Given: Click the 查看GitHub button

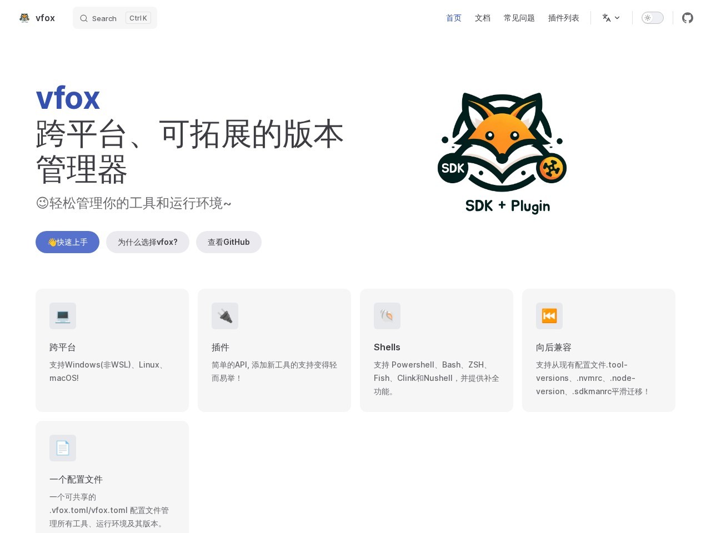Looking at the screenshot, I should (x=229, y=242).
